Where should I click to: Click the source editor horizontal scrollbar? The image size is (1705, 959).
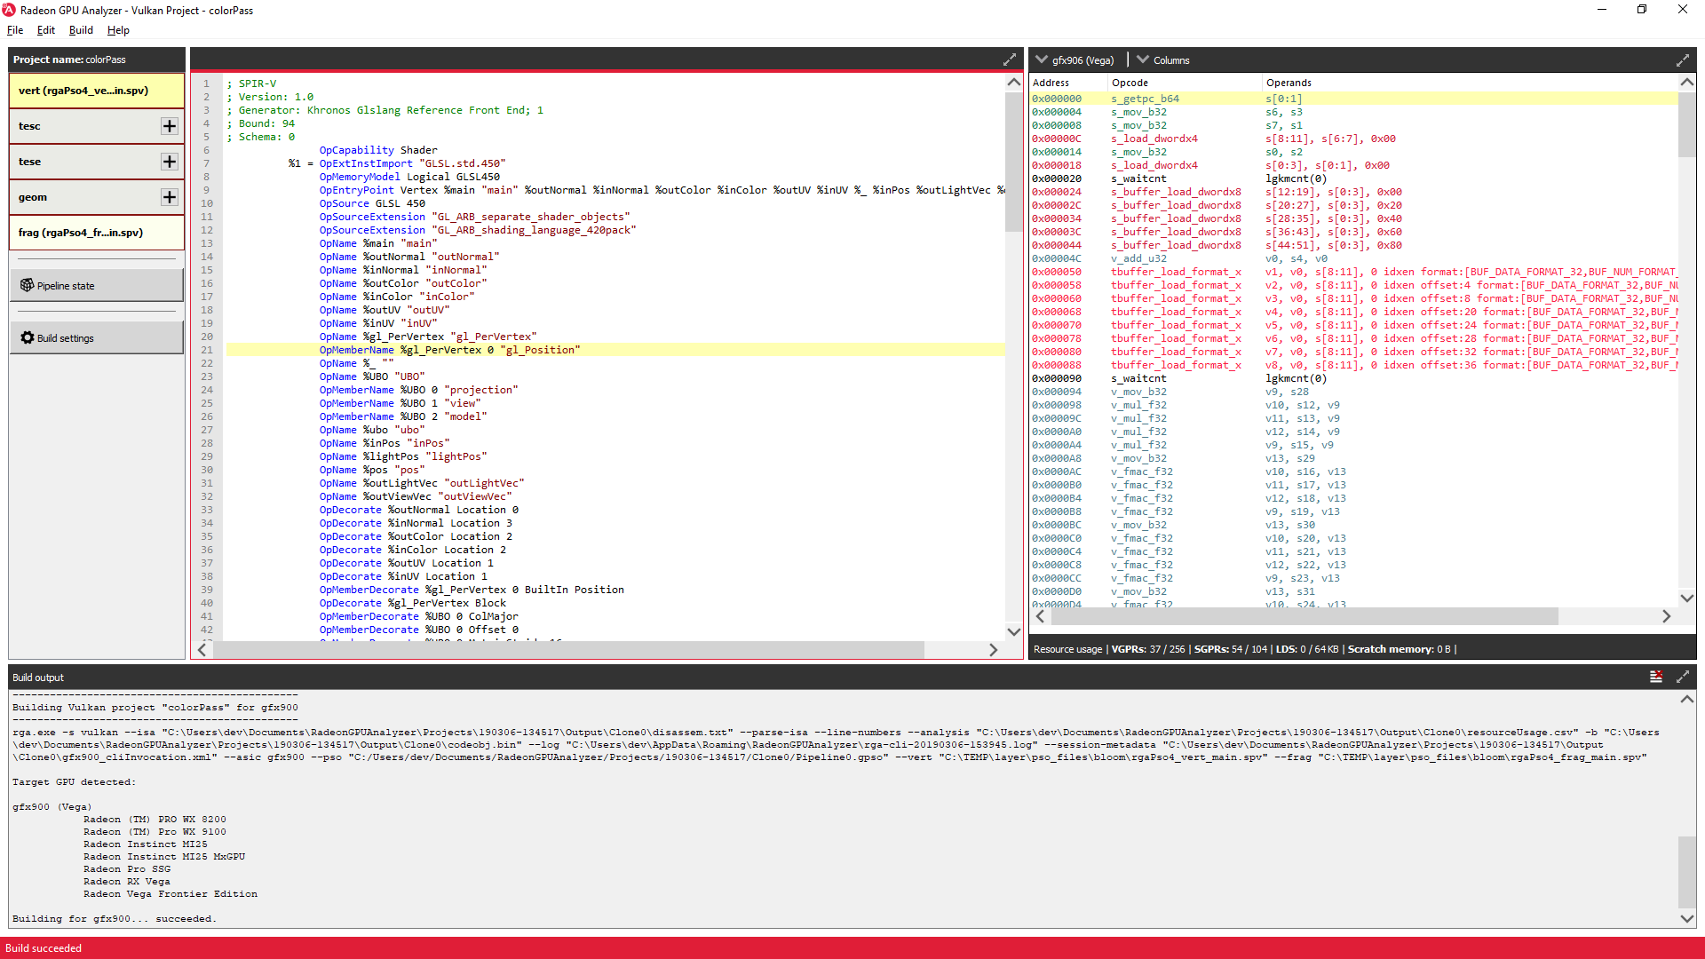pos(568,650)
